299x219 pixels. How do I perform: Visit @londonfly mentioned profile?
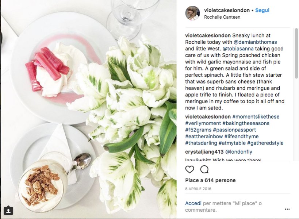pos(239,152)
